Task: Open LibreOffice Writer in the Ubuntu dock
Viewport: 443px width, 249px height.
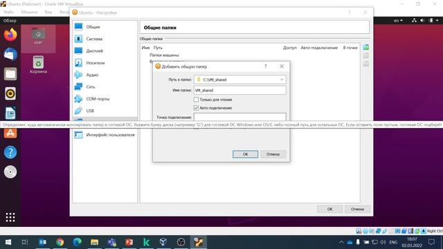Action: (x=10, y=113)
